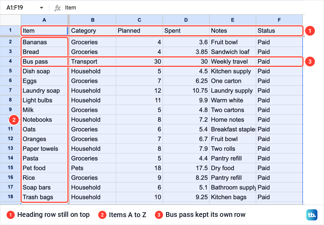Click the Dry food notes cell

coord(233,168)
